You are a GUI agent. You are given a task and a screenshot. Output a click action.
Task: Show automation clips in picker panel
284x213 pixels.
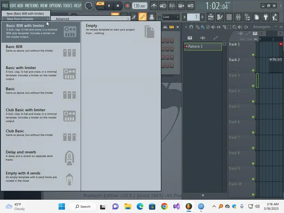[215, 38]
